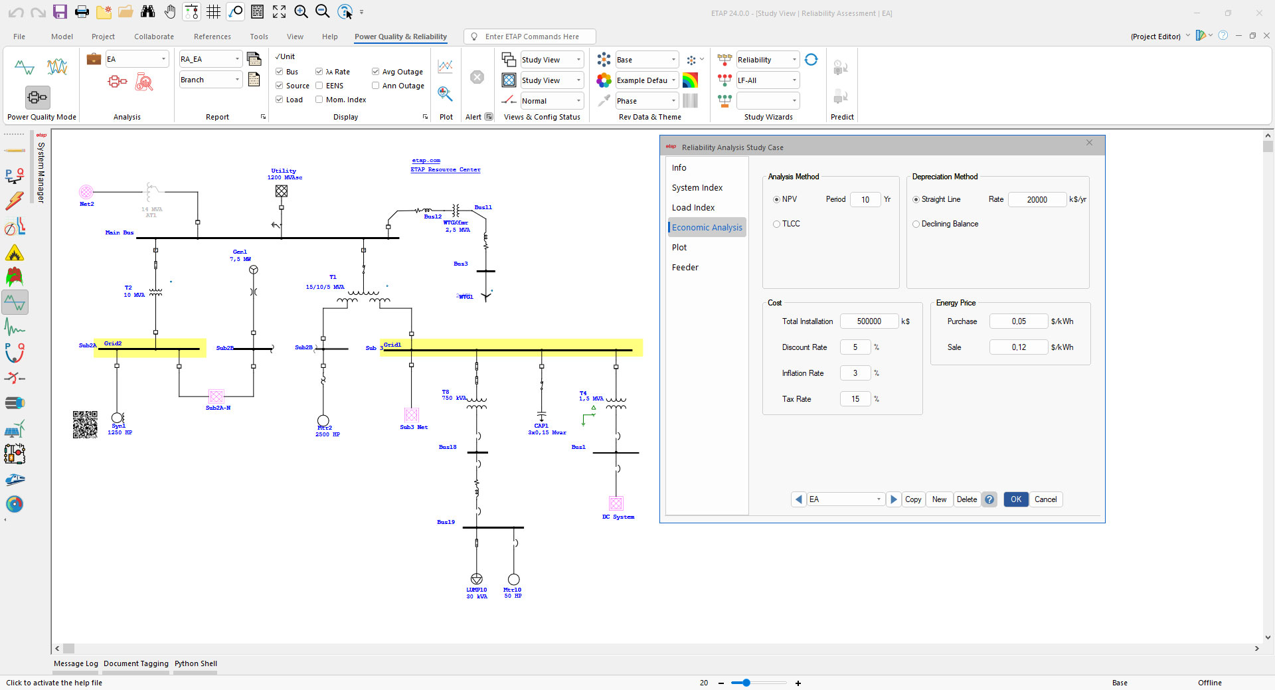Enable the EENS display checkbox
Image resolution: width=1275 pixels, height=690 pixels.
[319, 86]
